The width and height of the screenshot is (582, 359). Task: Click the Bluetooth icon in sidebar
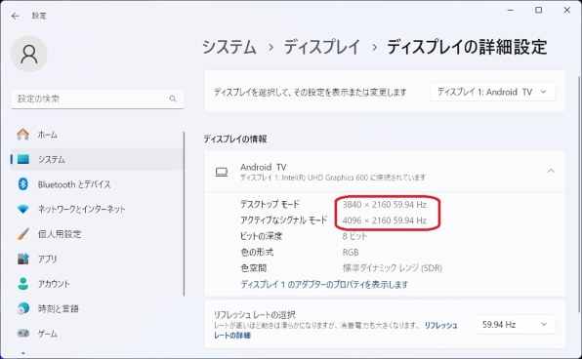point(23,184)
